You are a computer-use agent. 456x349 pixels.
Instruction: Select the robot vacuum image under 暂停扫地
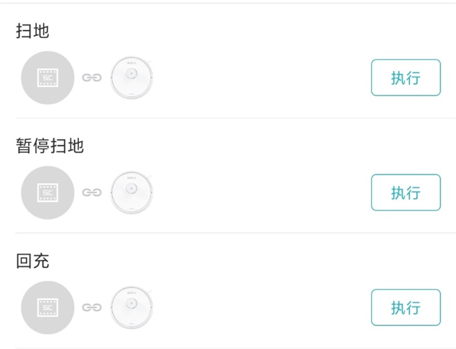tap(132, 192)
